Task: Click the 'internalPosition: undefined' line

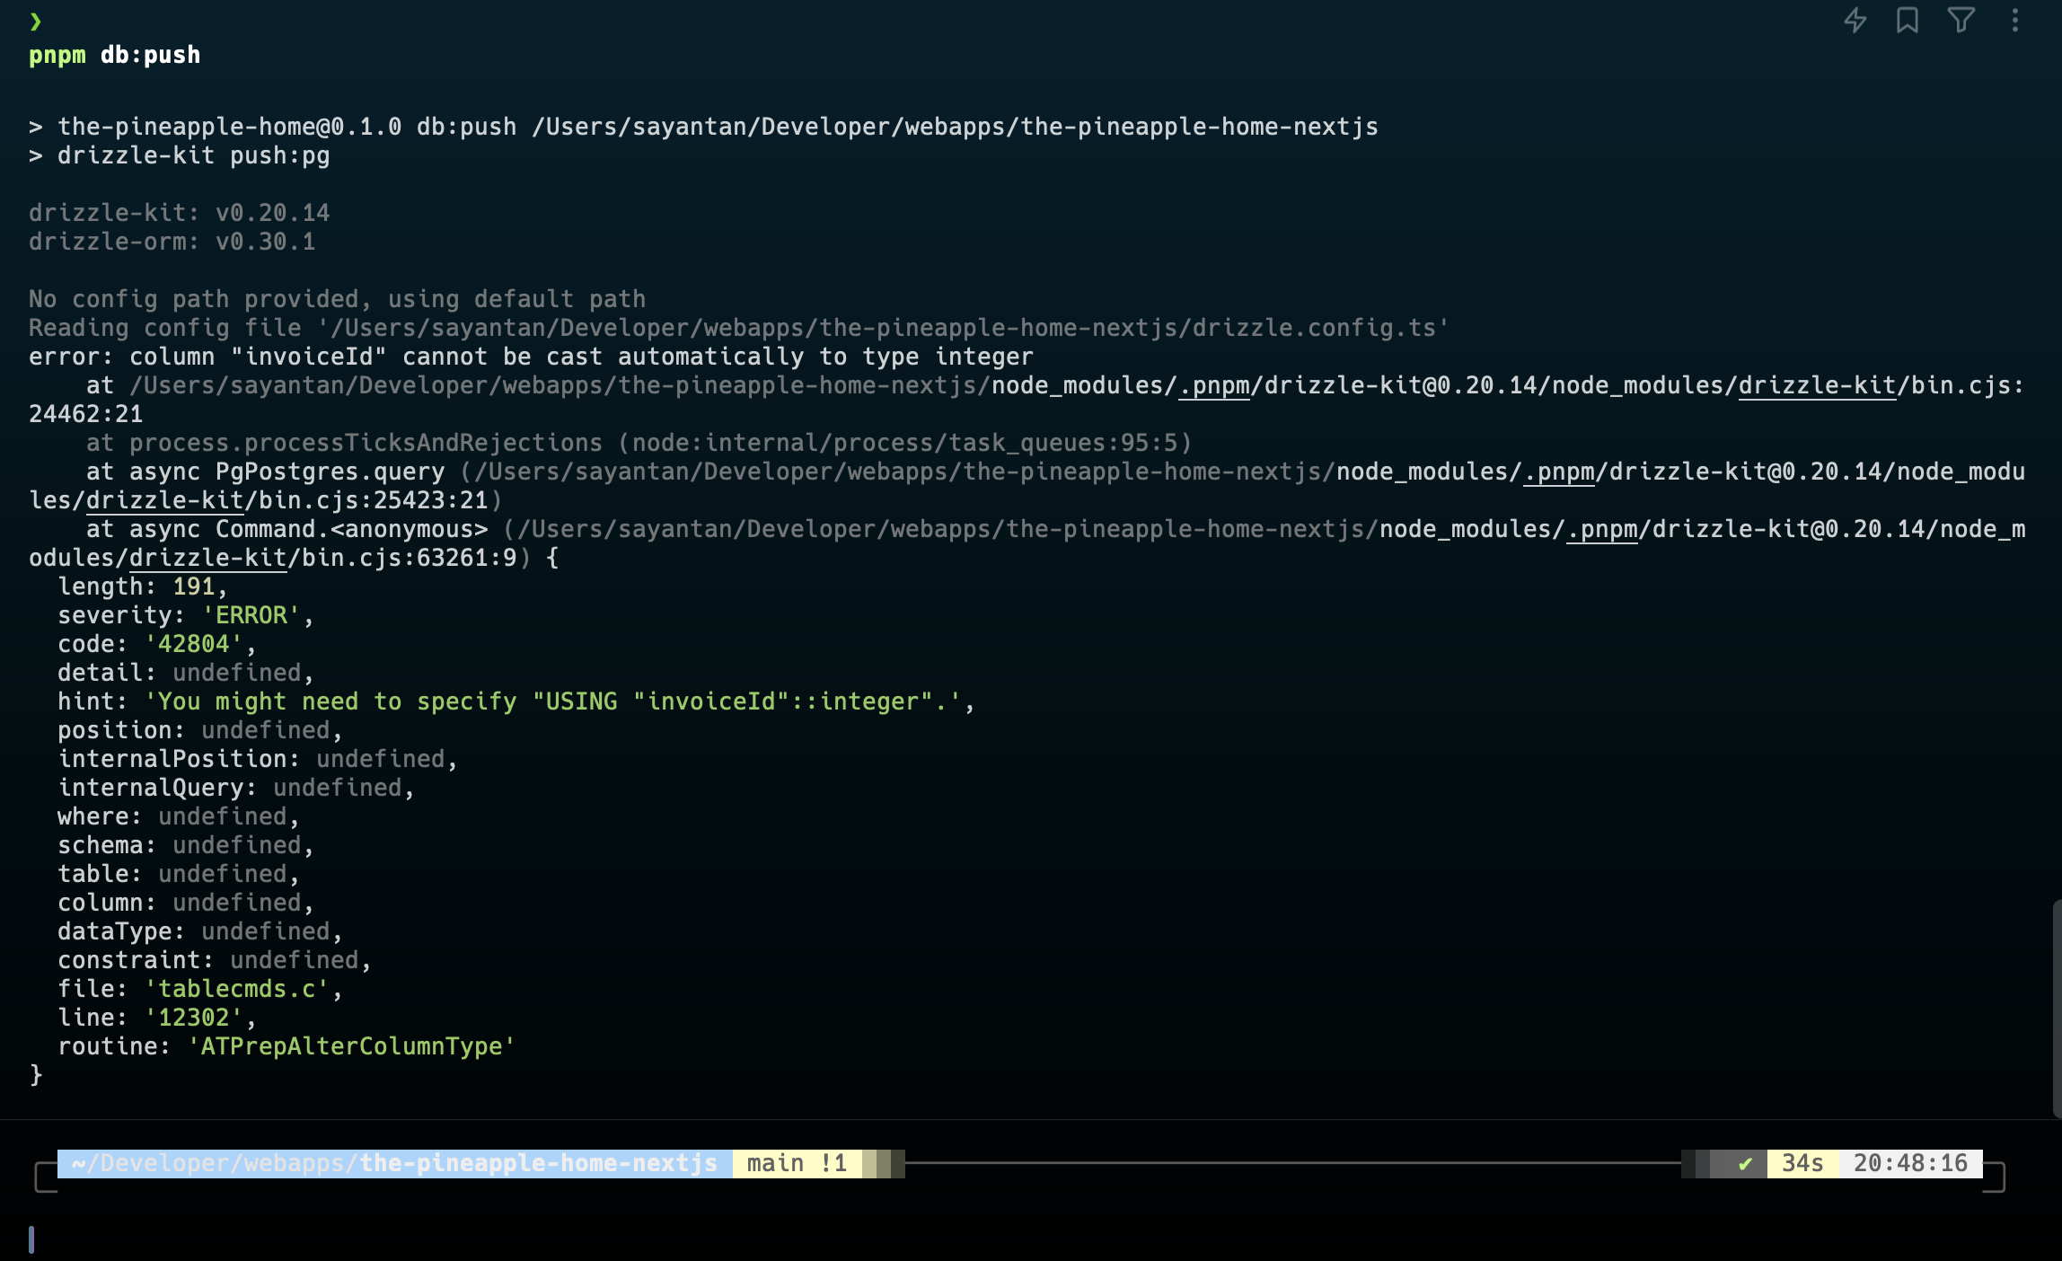Action: [x=259, y=759]
